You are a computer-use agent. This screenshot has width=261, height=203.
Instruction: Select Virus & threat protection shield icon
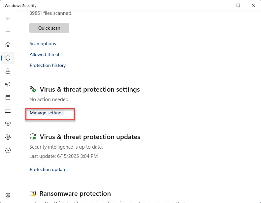click(8, 58)
